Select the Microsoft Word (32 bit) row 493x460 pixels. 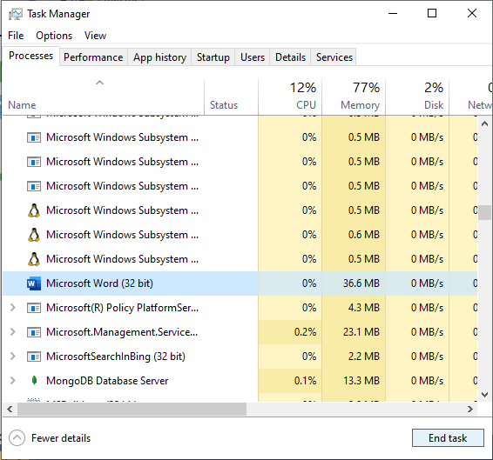[x=240, y=283]
